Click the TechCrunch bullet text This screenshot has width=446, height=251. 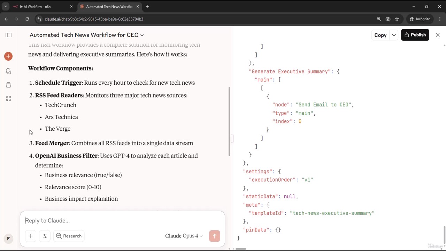click(x=61, y=105)
